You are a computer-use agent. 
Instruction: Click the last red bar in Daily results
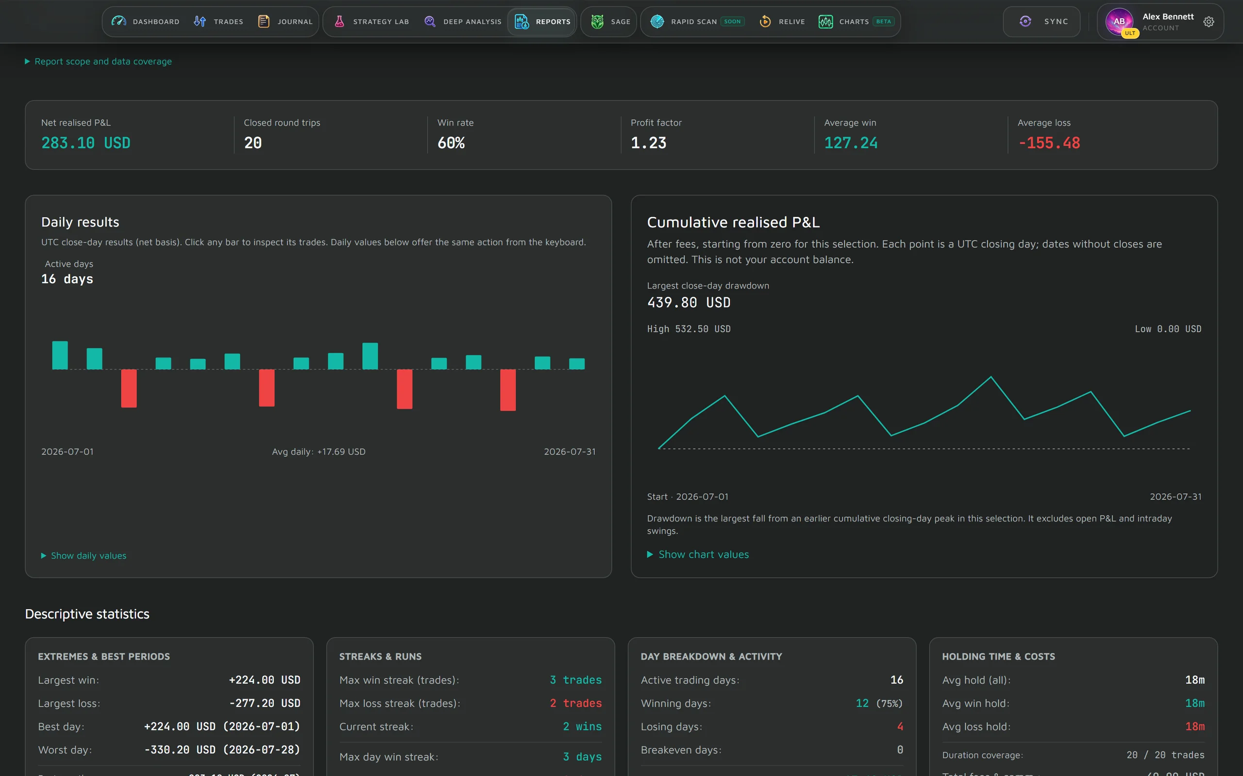point(508,390)
